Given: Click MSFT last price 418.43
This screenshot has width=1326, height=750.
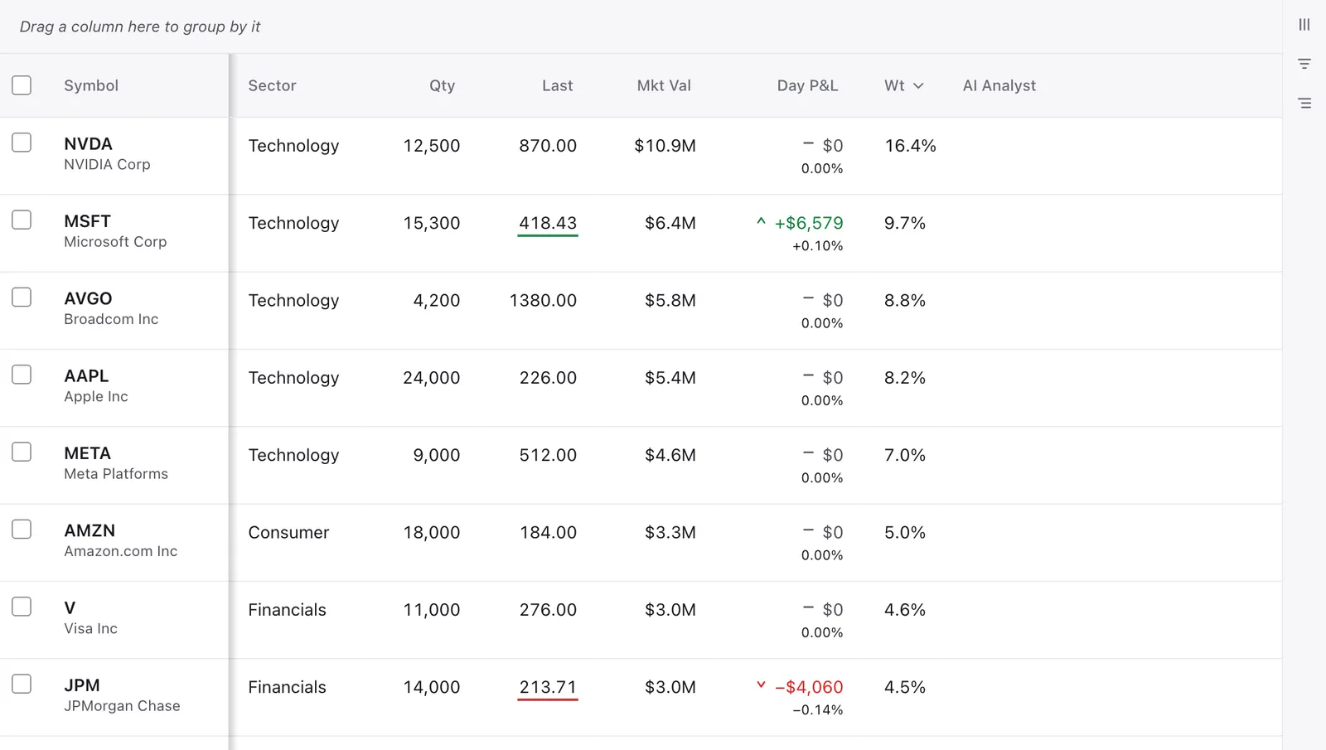Looking at the screenshot, I should click(548, 223).
